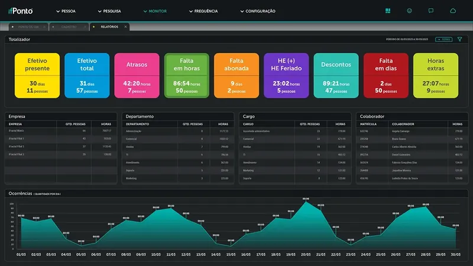Open the dashboard grid icon in top bar

pos(388,11)
